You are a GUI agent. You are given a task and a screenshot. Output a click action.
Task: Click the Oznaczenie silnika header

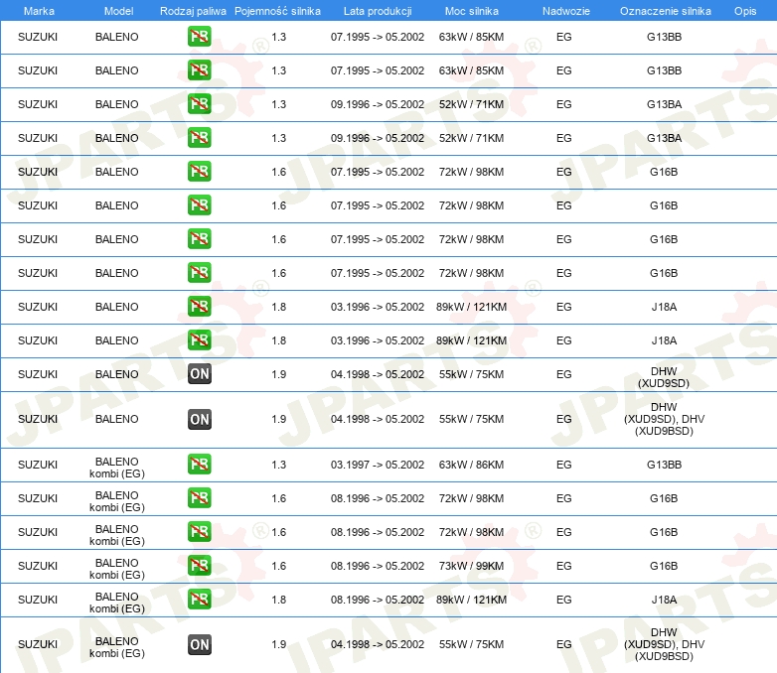666,11
